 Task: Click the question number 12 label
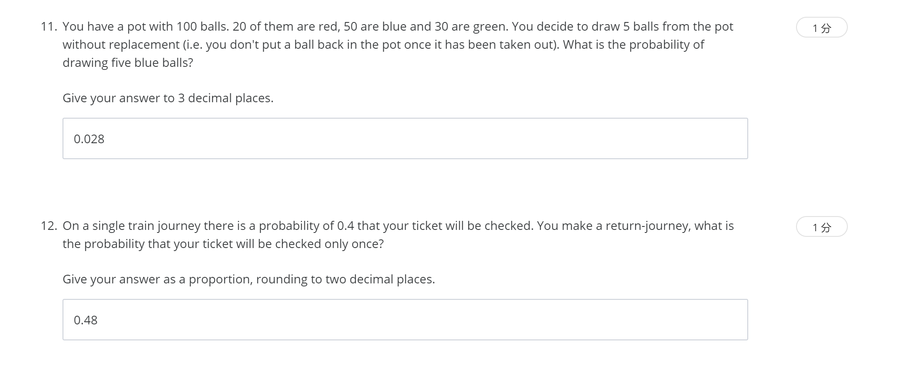click(x=49, y=226)
